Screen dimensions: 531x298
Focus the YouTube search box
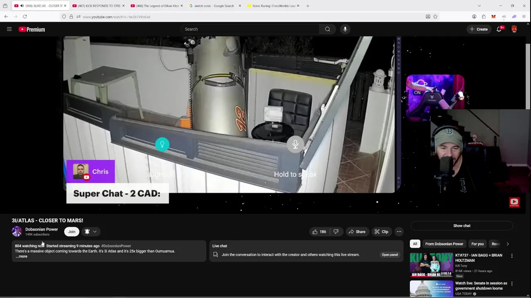click(250, 29)
